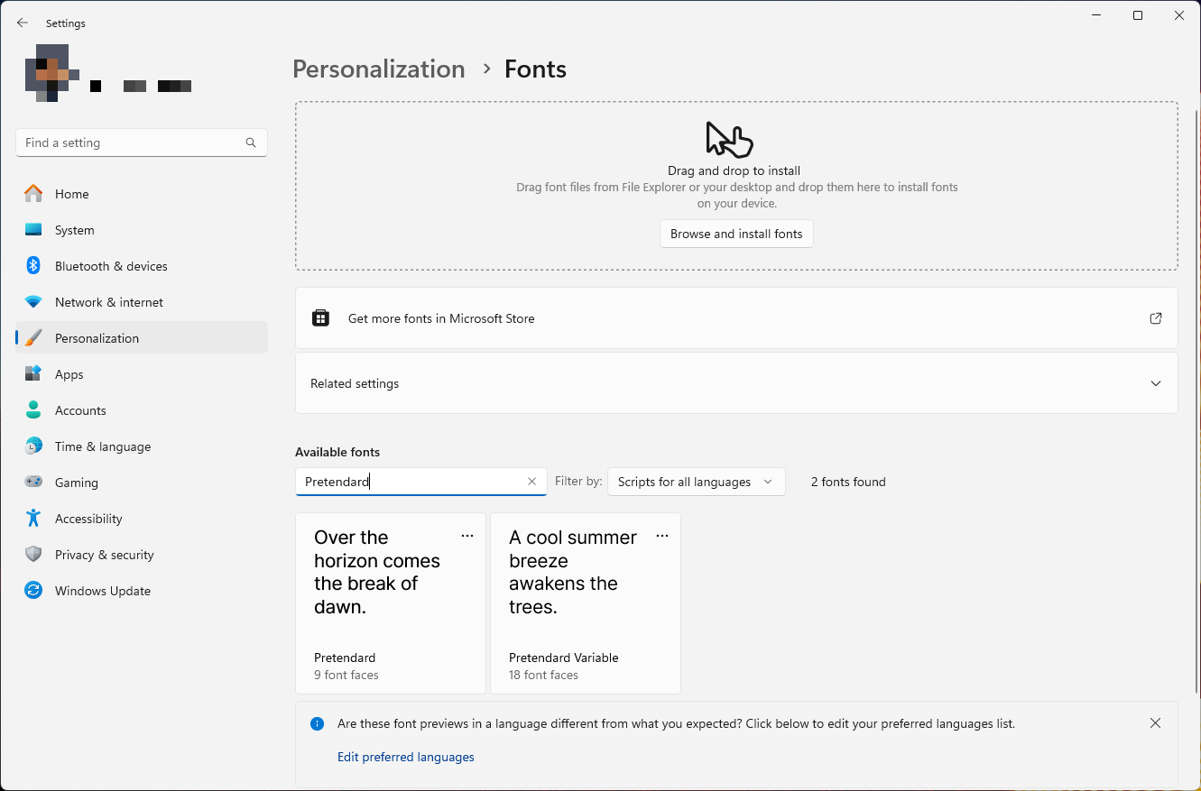Viewport: 1201px width, 791px height.
Task: Open the Accounts settings page
Action: pos(142,410)
